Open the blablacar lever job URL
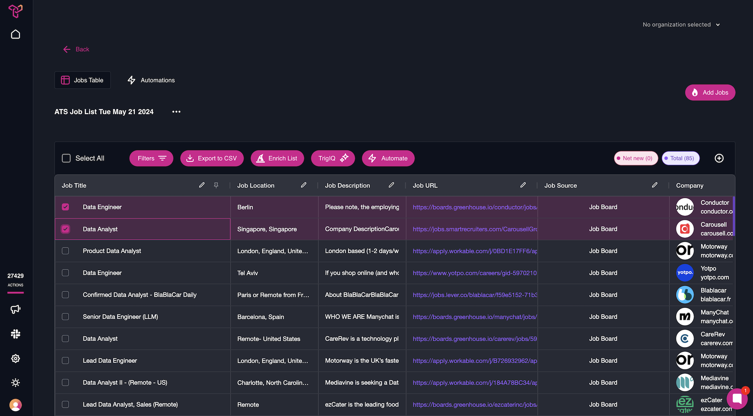Screen dimensions: 753x416 475,295
